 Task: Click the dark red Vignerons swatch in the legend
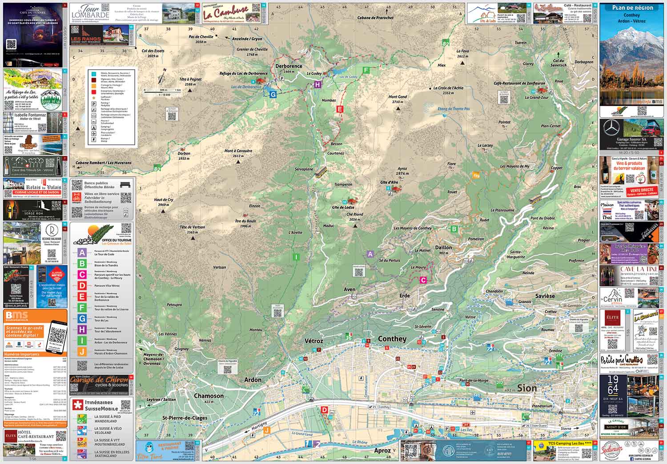pos(93,79)
